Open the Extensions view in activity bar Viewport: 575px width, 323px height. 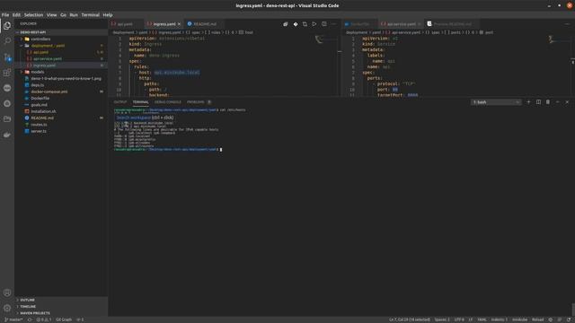tap(7, 73)
